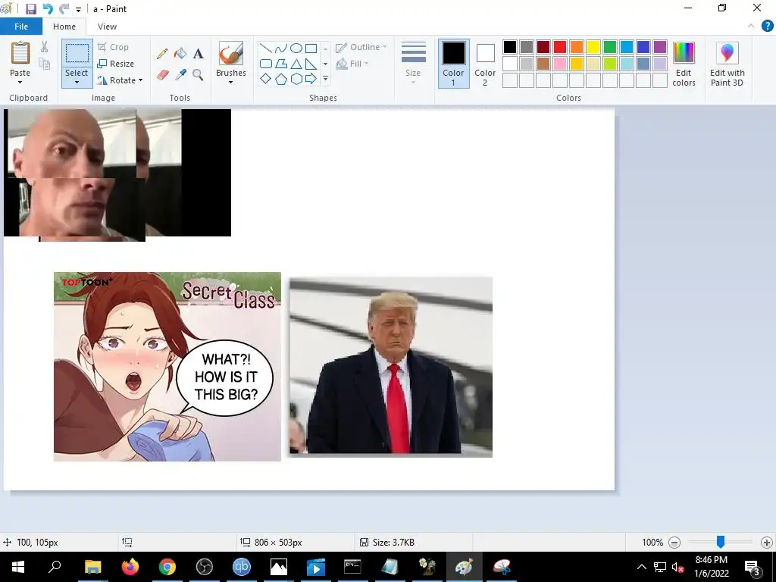Image resolution: width=776 pixels, height=582 pixels.
Task: Pick the red color swatch
Action: [x=560, y=47]
